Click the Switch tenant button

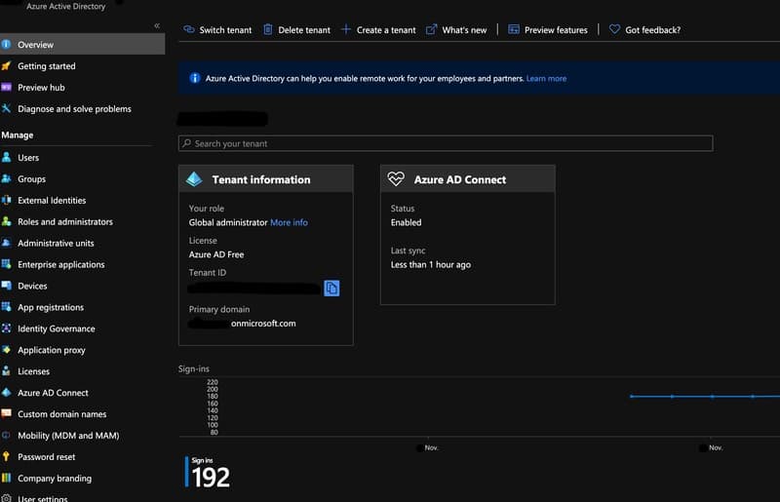pyautogui.click(x=217, y=30)
